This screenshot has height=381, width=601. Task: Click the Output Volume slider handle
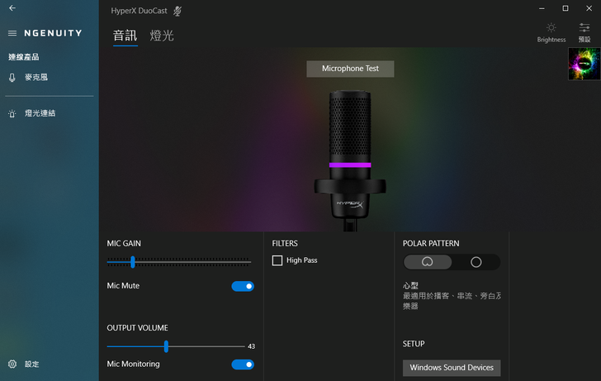(166, 346)
